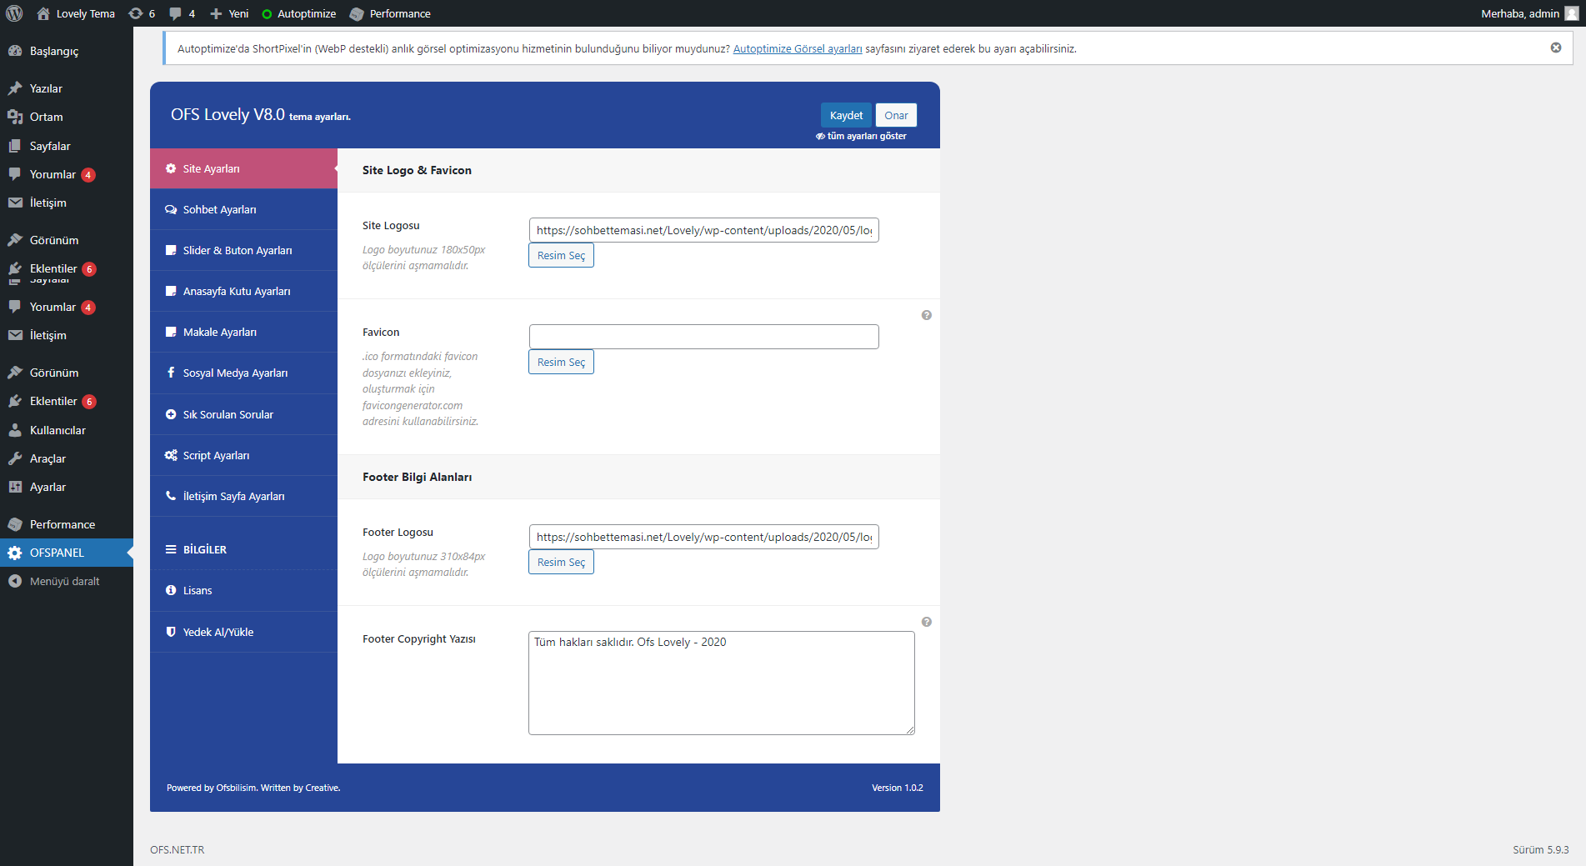Open İletişim Sayfa Ayarları tab
This screenshot has height=866, width=1586.
[243, 496]
